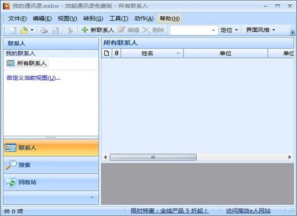Click the attachment paperclip column header
Image resolution: width=297 pixels, height=216 pixels.
[x=117, y=53]
